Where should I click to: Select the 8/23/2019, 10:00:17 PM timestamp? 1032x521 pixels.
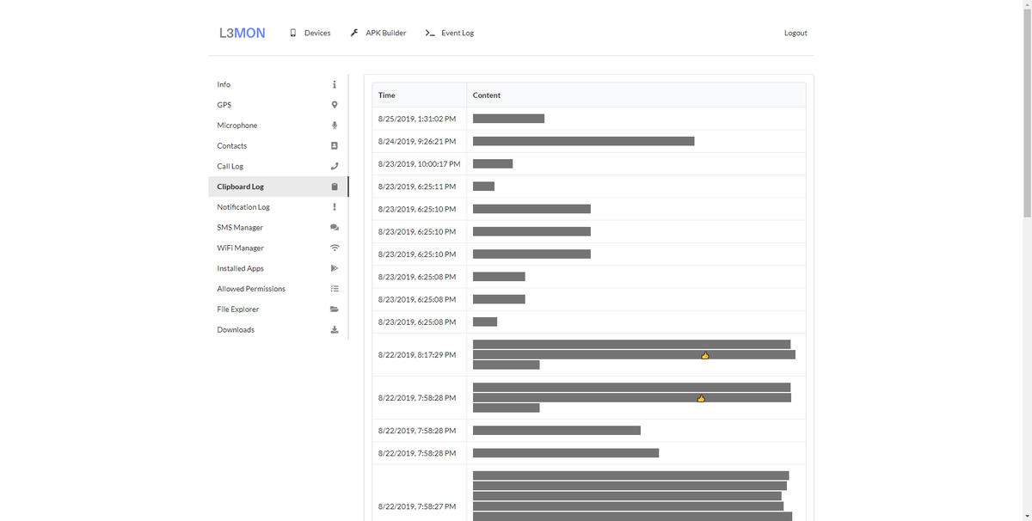(420, 163)
